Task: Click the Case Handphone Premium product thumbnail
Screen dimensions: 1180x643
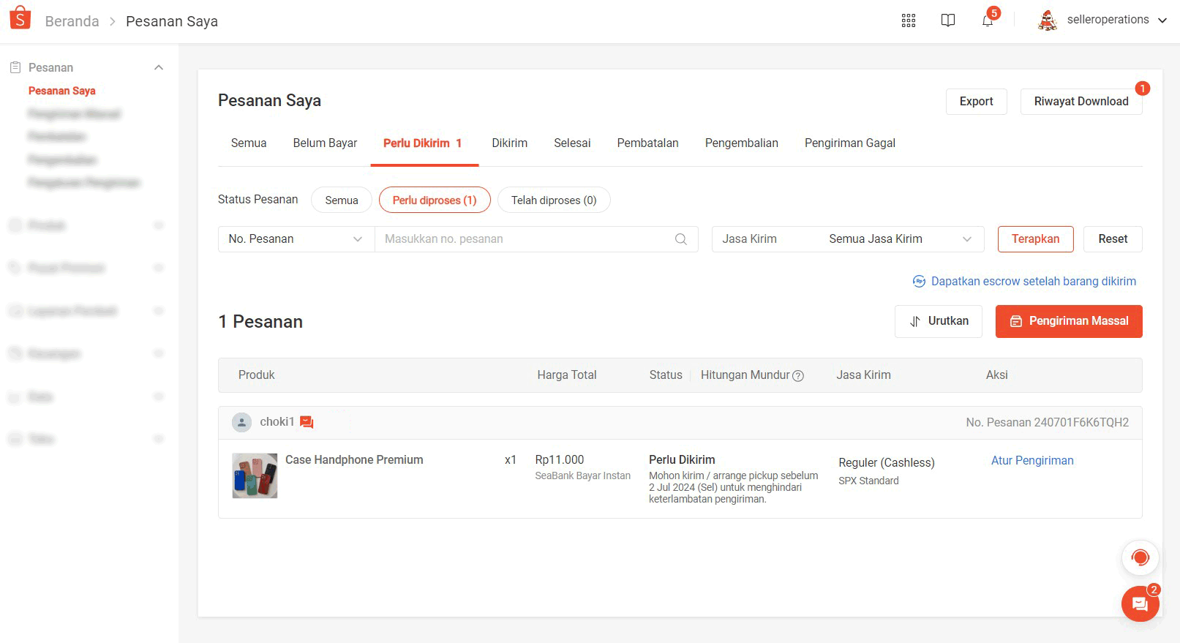Action: coord(255,475)
